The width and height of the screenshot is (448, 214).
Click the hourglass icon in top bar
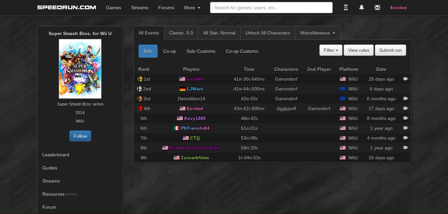[346, 7]
